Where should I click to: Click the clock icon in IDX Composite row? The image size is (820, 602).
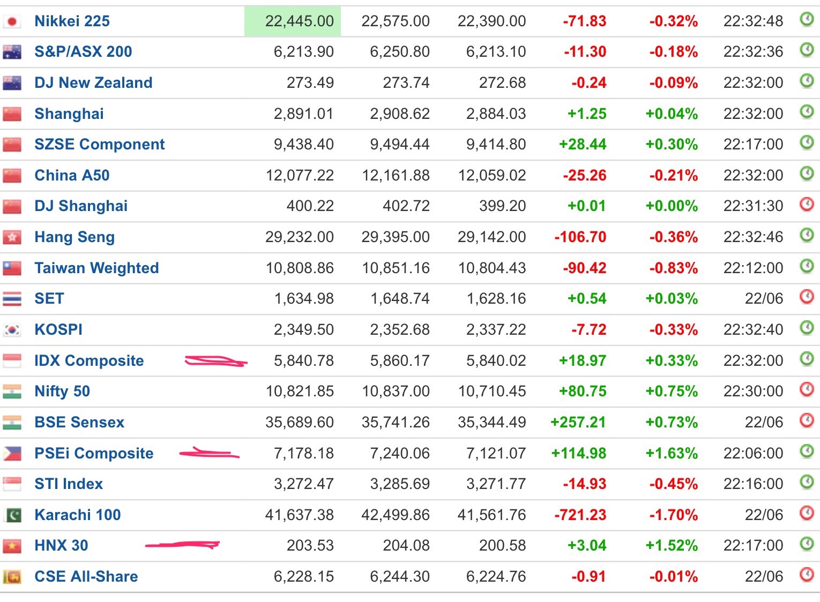click(807, 359)
